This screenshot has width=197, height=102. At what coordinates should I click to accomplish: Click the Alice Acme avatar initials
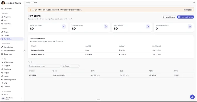[3, 98]
